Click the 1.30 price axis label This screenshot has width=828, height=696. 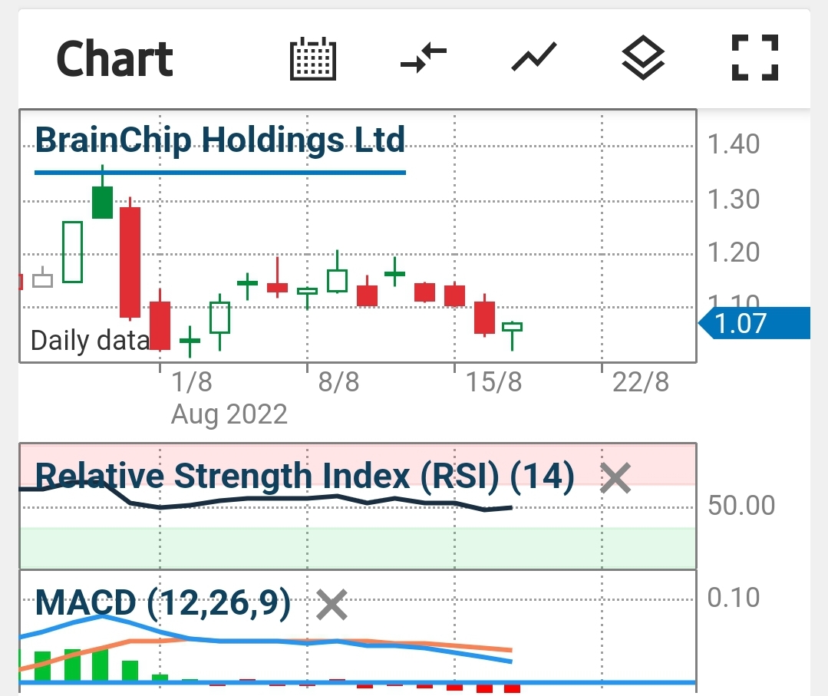[x=734, y=200]
